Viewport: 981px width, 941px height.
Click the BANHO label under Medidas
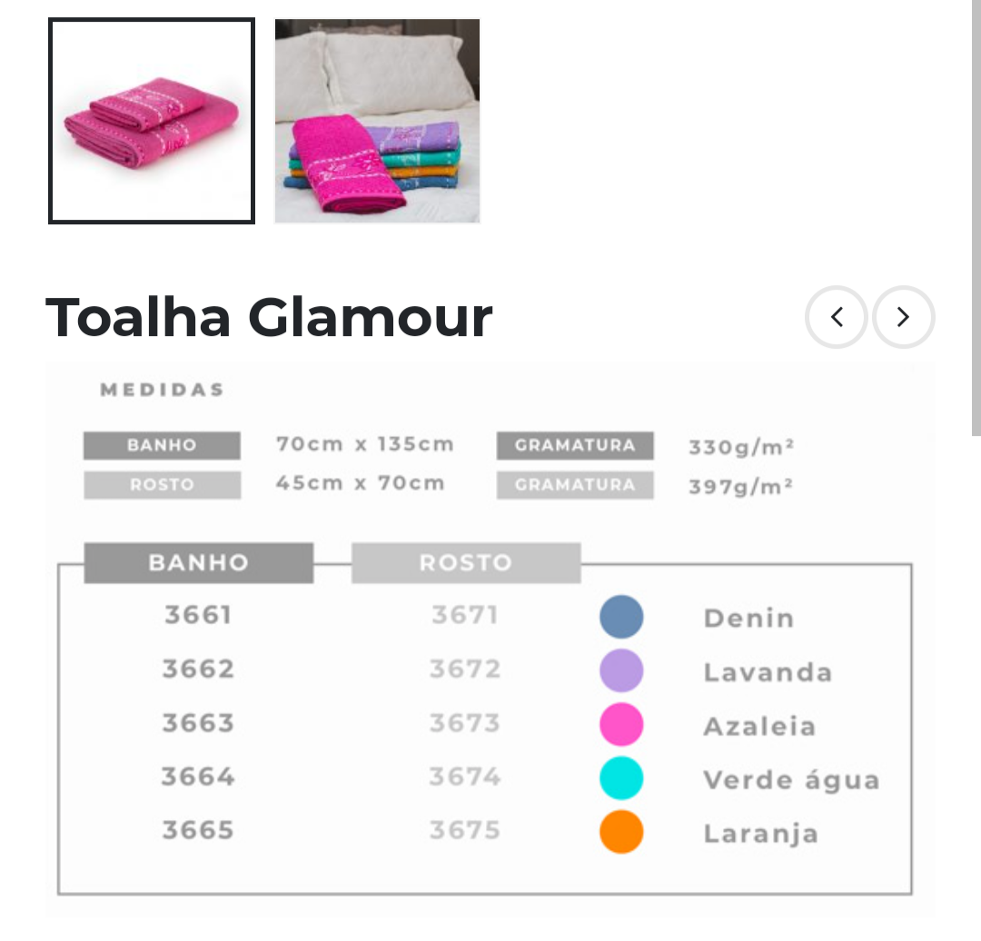click(162, 446)
